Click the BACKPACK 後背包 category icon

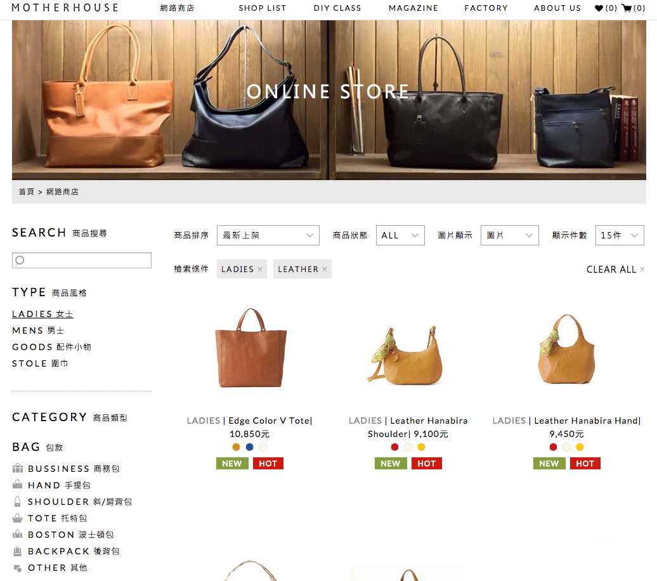18,551
